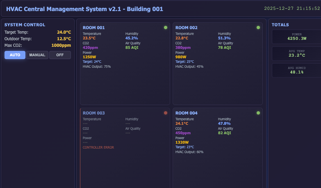
Task: Click the Max CO2 1000ppm value
Action: (x=61, y=45)
